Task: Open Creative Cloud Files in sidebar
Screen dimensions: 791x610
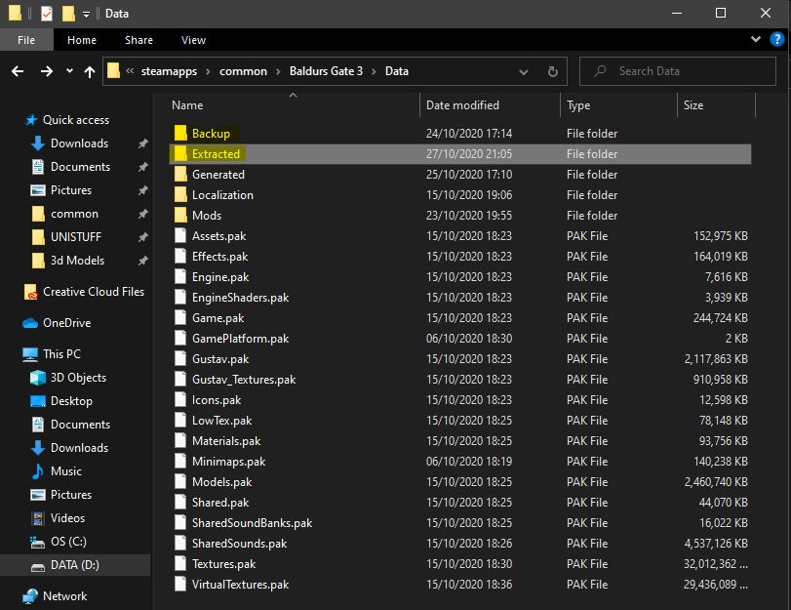Action: (94, 292)
